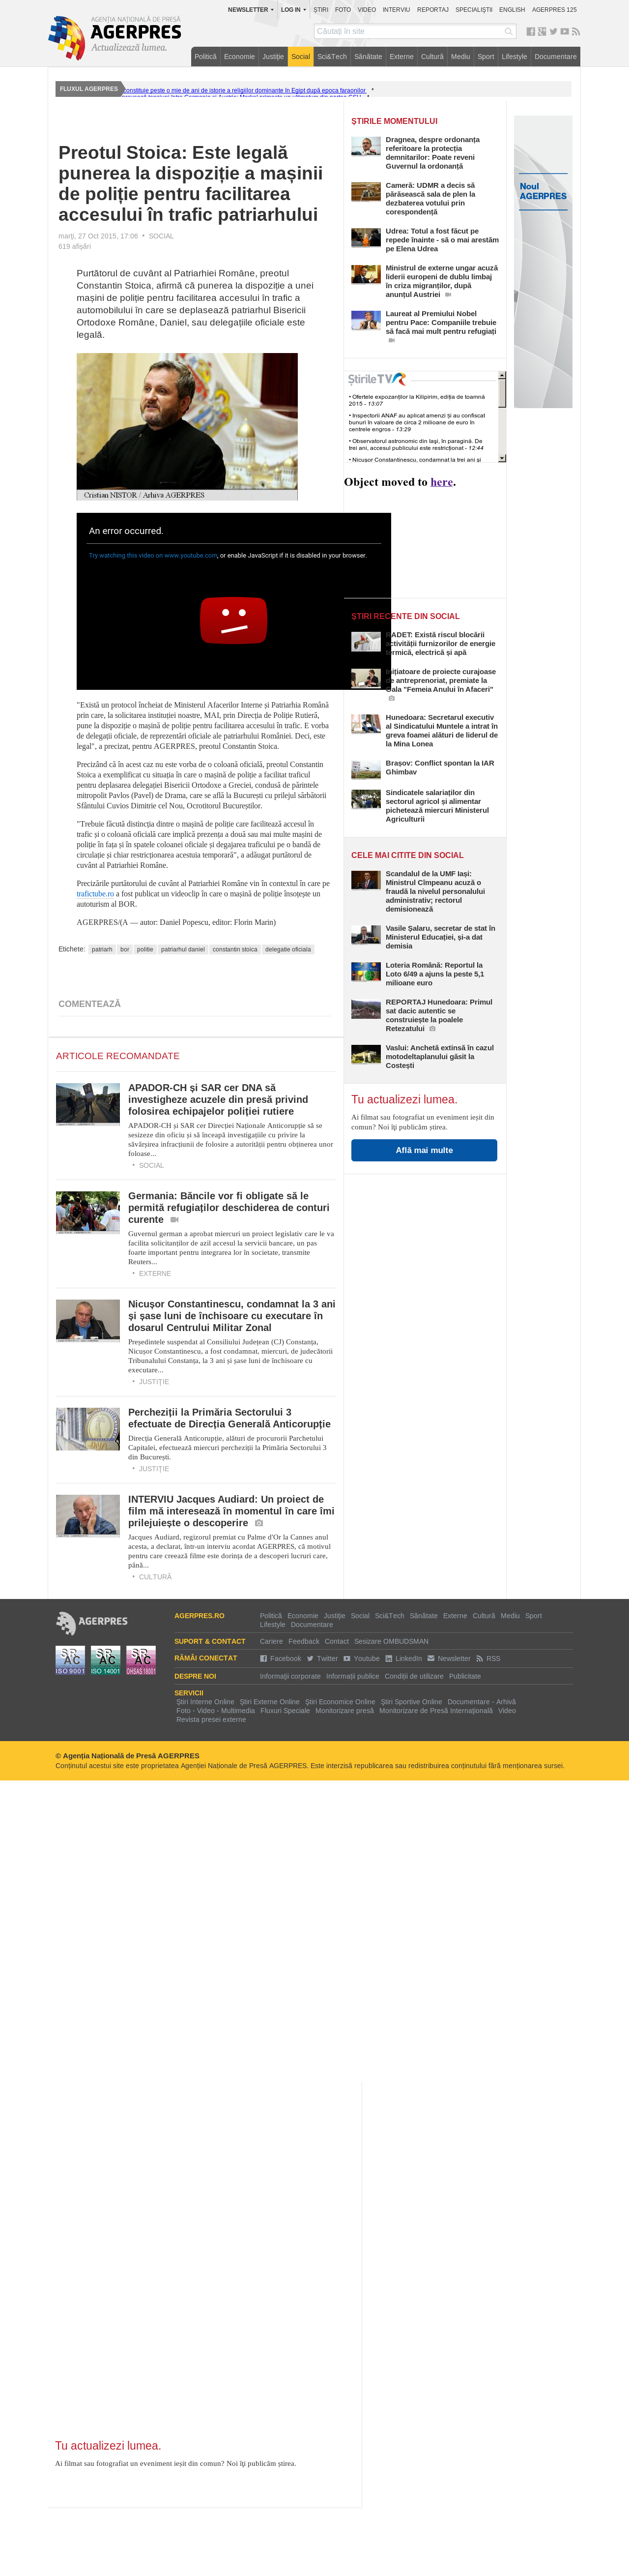Click the footer 'Condiții de utilizare' link
629x2576 pixels.
pos(414,1676)
